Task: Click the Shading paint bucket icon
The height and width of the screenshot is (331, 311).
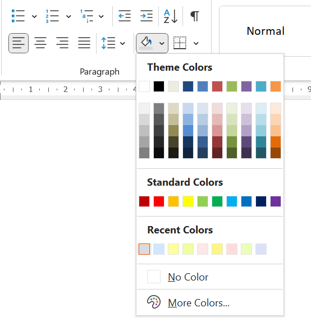Action: click(x=146, y=43)
